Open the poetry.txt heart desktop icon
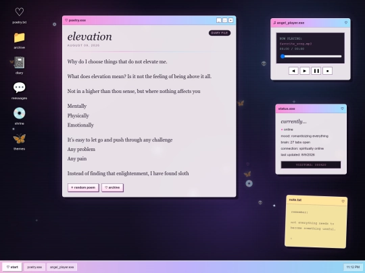 click(20, 16)
